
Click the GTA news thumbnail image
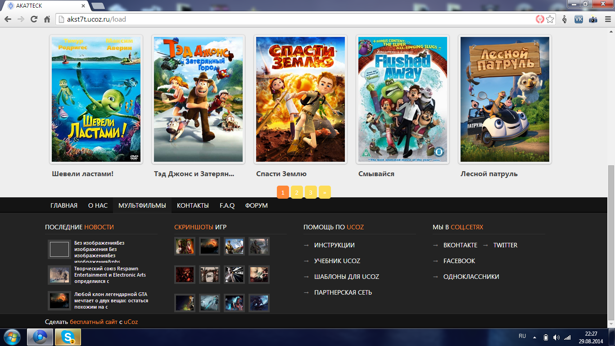[59, 300]
